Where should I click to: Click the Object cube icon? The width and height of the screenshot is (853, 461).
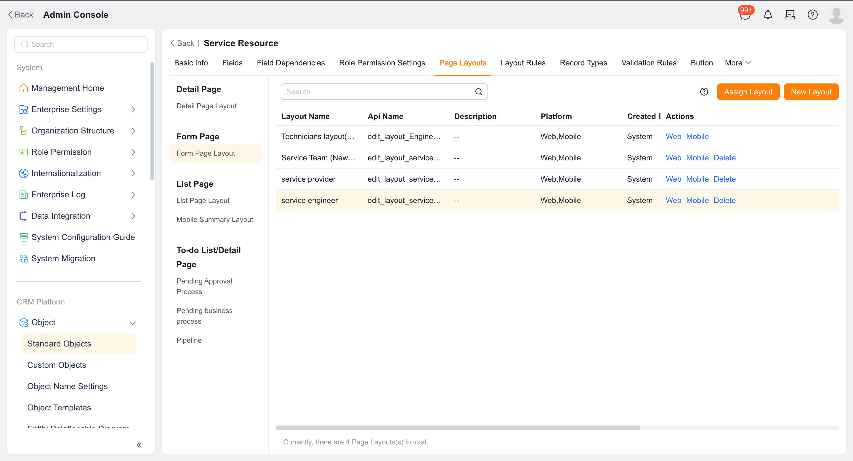pos(23,323)
